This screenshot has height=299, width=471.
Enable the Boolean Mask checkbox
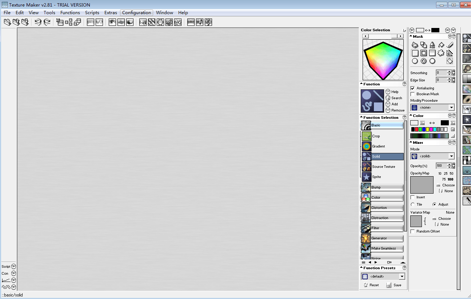(x=412, y=94)
